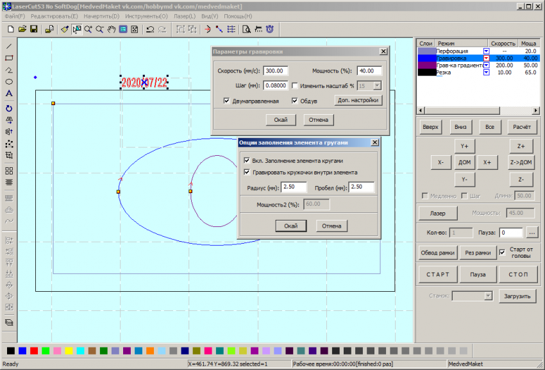Click the Save file toolbar icon
Image resolution: width=545 pixels, height=370 pixels.
[x=33, y=29]
